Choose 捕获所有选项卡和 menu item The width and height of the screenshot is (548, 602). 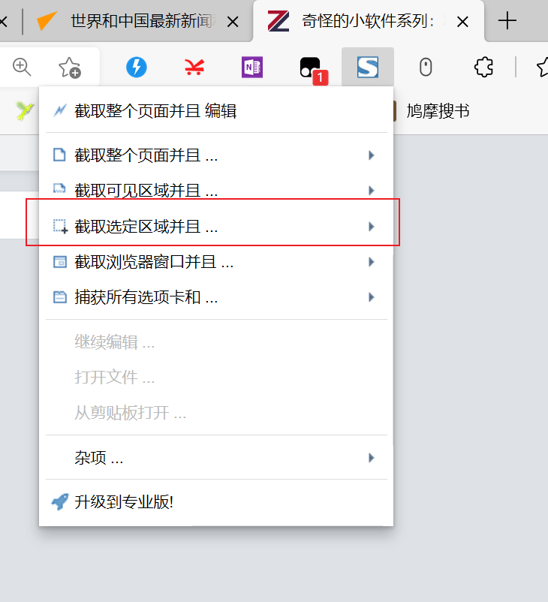146,297
